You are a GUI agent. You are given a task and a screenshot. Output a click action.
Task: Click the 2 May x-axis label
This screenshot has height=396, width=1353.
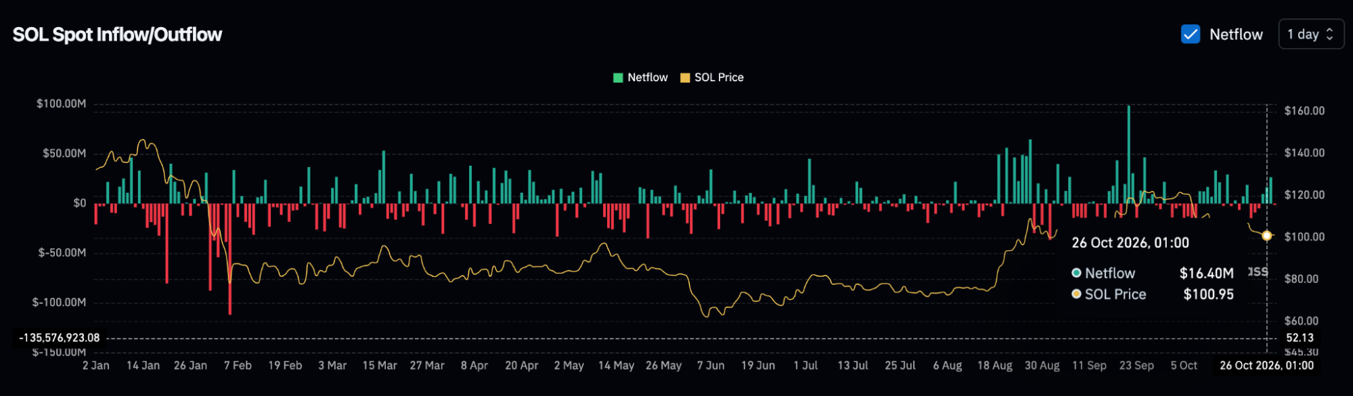(569, 366)
